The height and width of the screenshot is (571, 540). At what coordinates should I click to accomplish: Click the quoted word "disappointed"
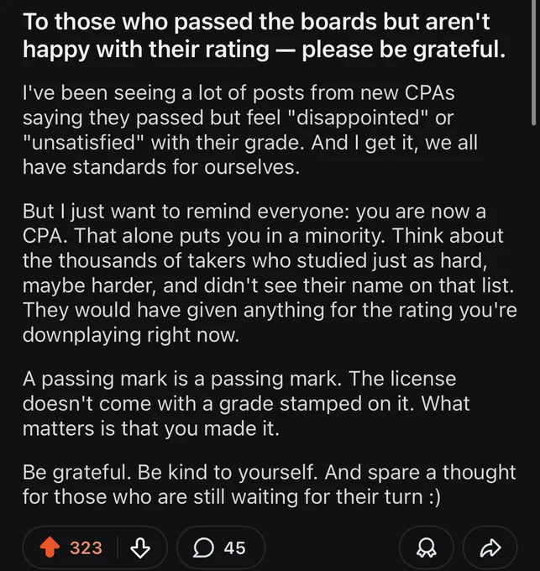(x=357, y=118)
